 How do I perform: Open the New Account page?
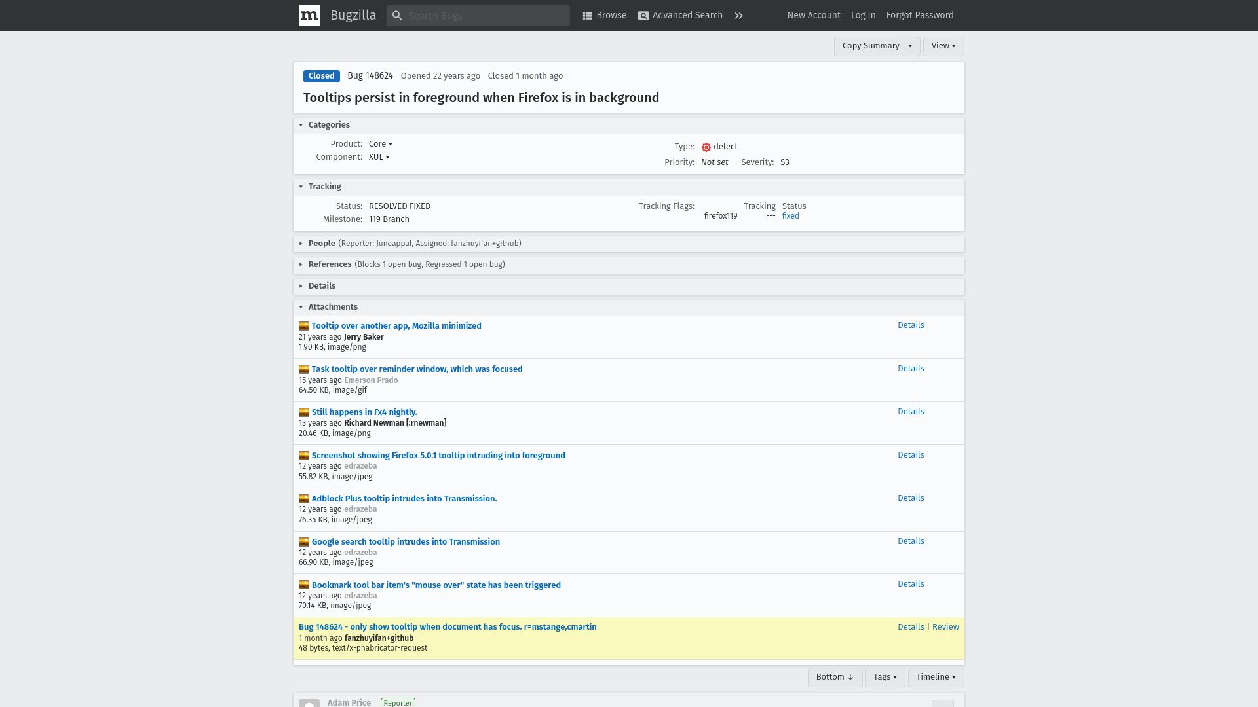pyautogui.click(x=814, y=16)
